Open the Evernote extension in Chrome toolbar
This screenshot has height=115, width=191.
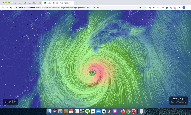click(x=150, y=8)
